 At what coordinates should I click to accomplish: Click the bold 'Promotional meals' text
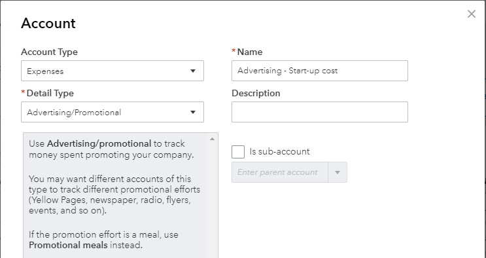[x=68, y=245]
